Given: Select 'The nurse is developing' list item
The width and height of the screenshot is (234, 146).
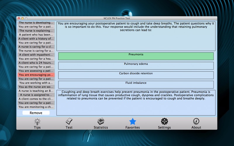Looking at the screenshot, I should (36, 22).
